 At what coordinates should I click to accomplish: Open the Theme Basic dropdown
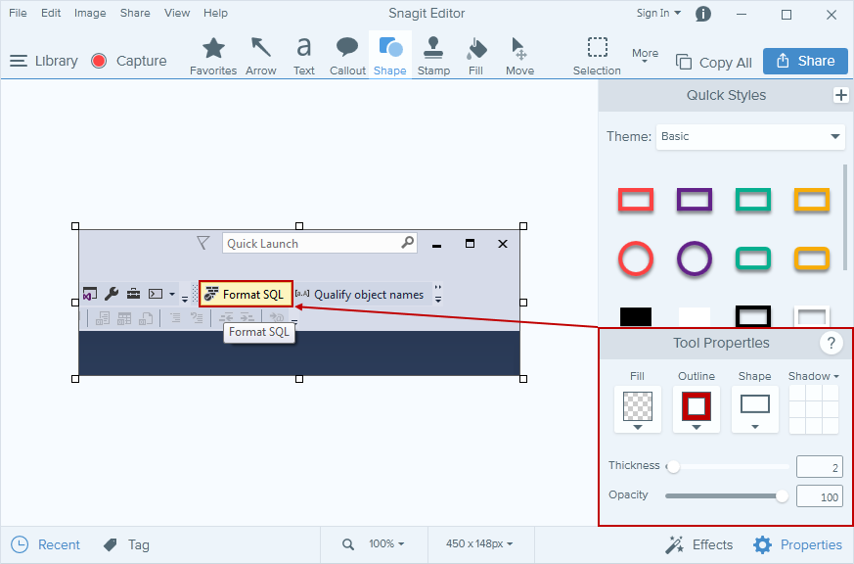[750, 137]
